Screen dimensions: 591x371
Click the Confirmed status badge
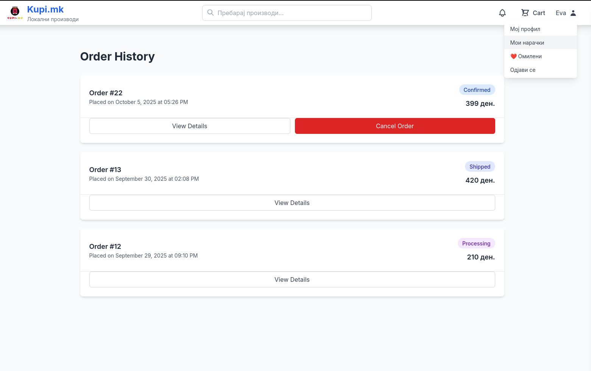477,90
